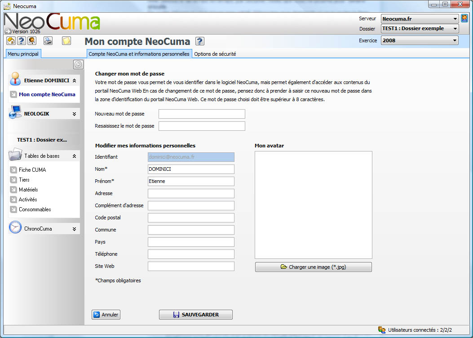Click the Code postal field
Screen dimensions: 473x338
tap(191, 218)
